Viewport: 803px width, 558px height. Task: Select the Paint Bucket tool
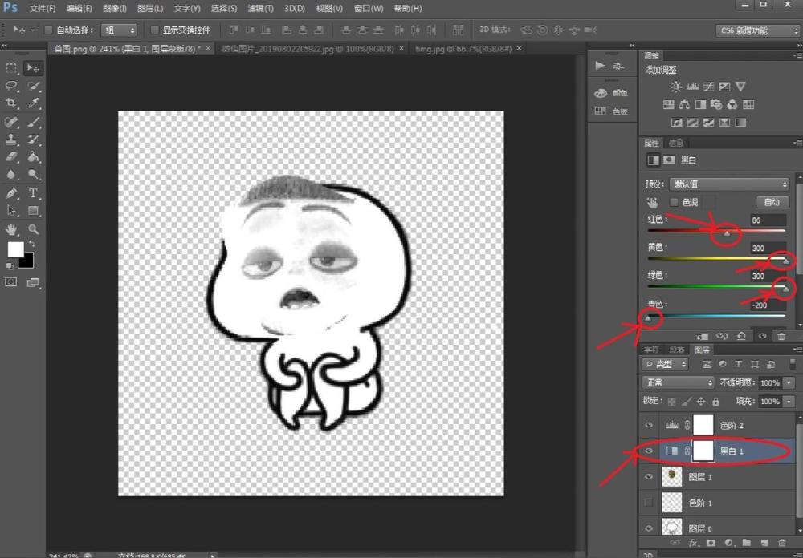[33, 157]
